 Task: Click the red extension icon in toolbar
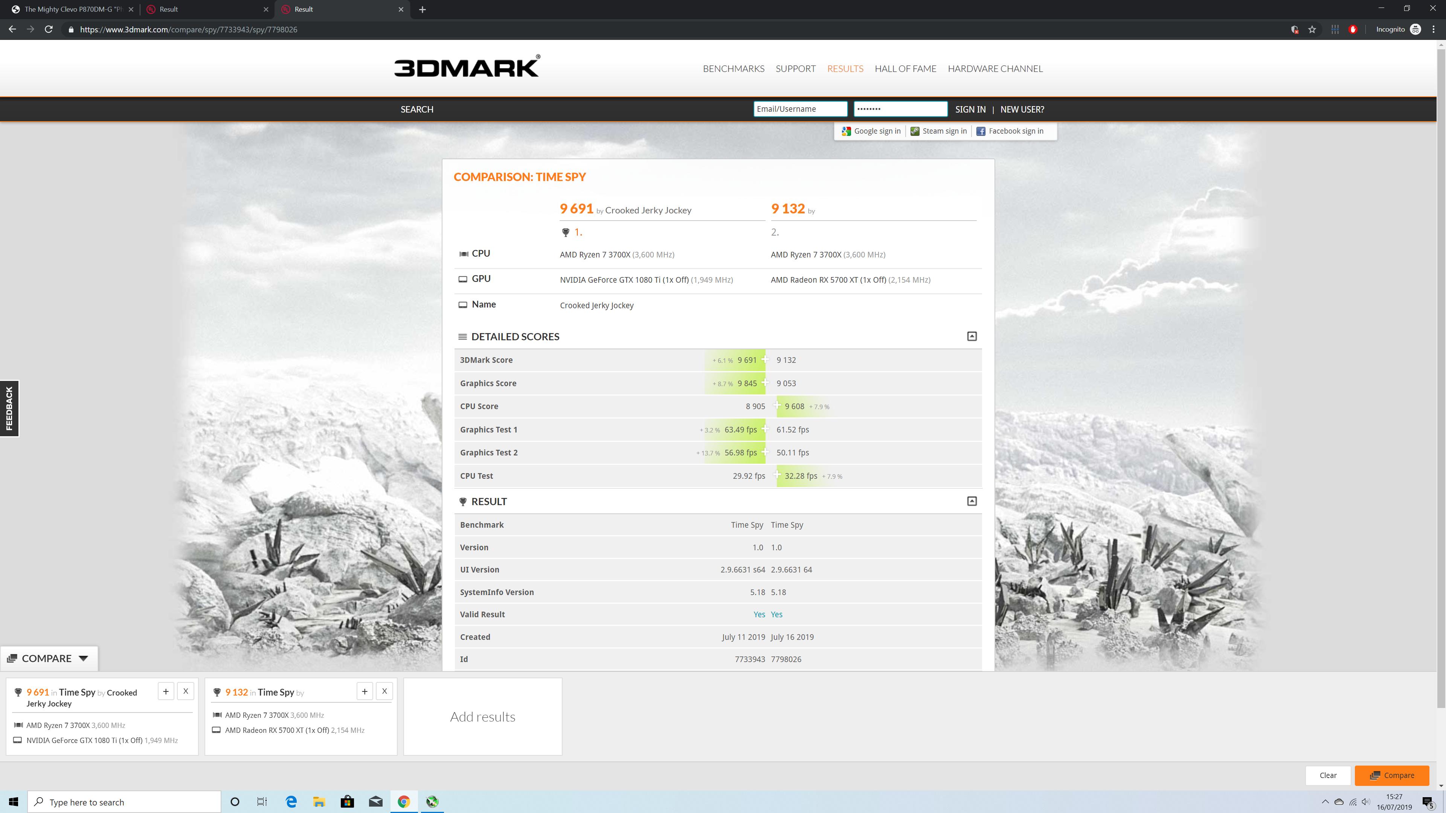click(x=1353, y=29)
